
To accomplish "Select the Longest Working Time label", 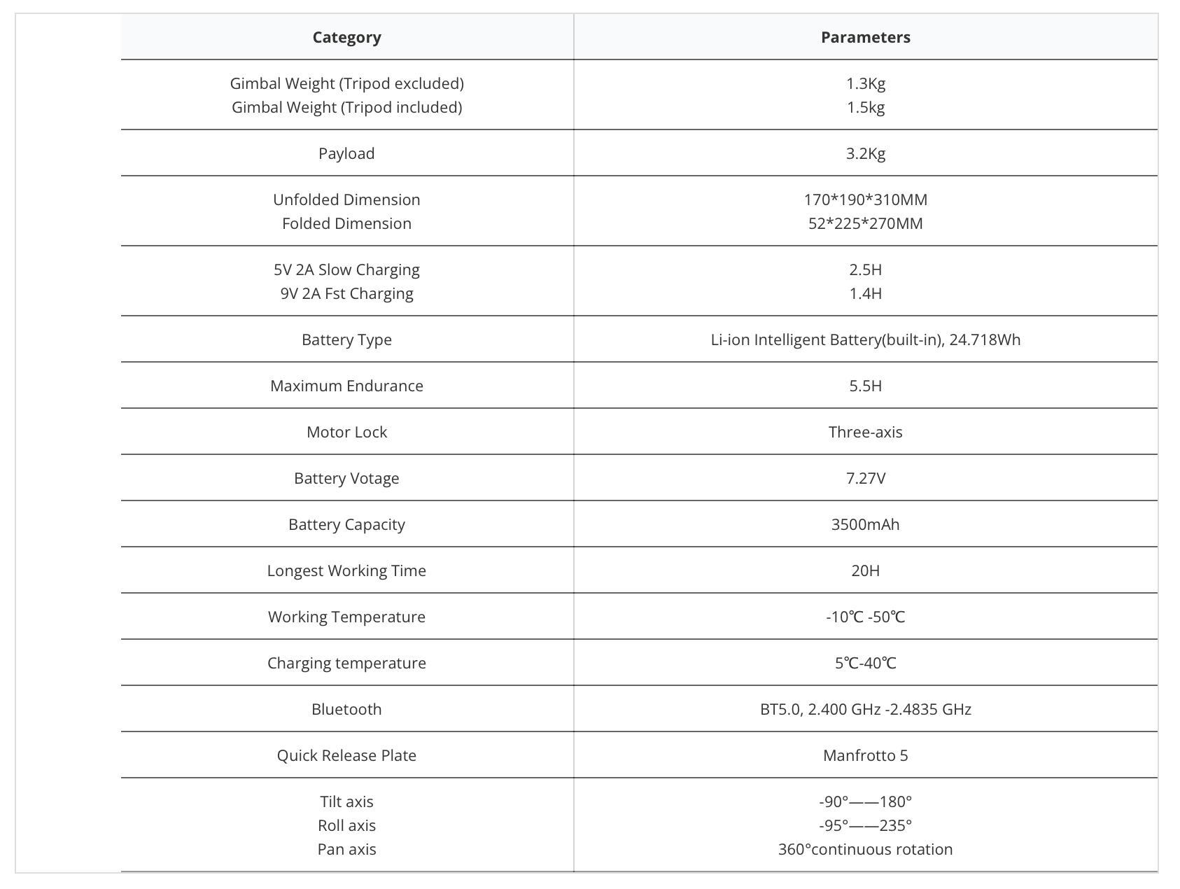I will pyautogui.click(x=346, y=570).
